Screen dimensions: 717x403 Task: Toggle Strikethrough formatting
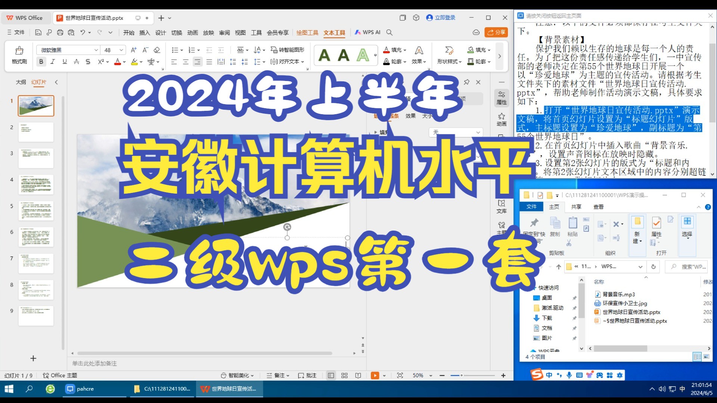(76, 62)
